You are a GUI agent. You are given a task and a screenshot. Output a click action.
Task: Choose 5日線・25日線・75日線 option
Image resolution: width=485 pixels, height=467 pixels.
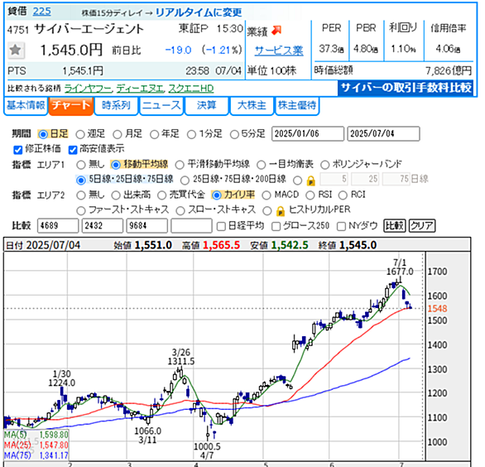tap(81, 180)
